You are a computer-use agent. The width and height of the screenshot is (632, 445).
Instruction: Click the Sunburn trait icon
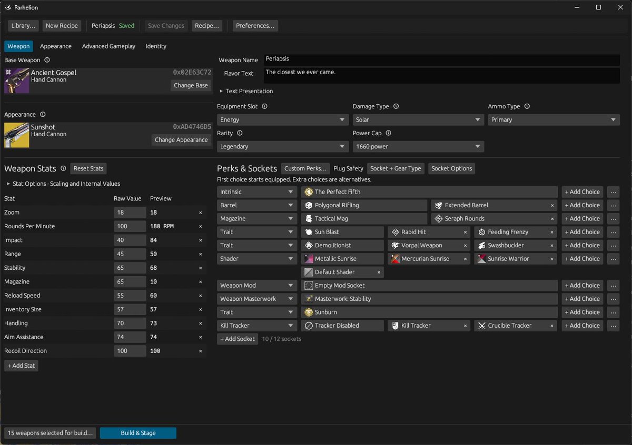309,312
